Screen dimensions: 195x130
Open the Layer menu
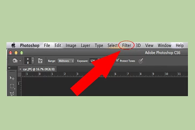pyautogui.click(x=85, y=45)
